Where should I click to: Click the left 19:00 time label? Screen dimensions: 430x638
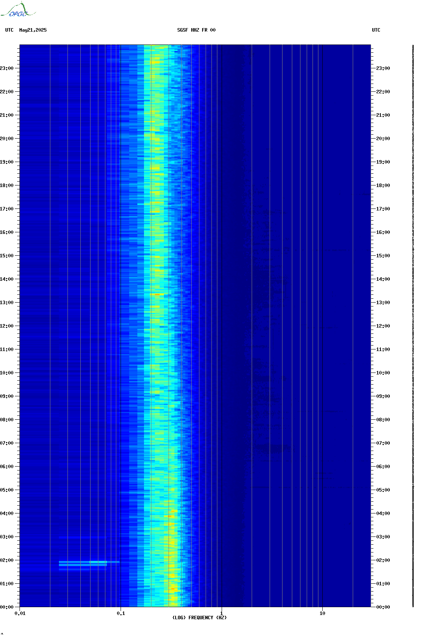coord(7,162)
